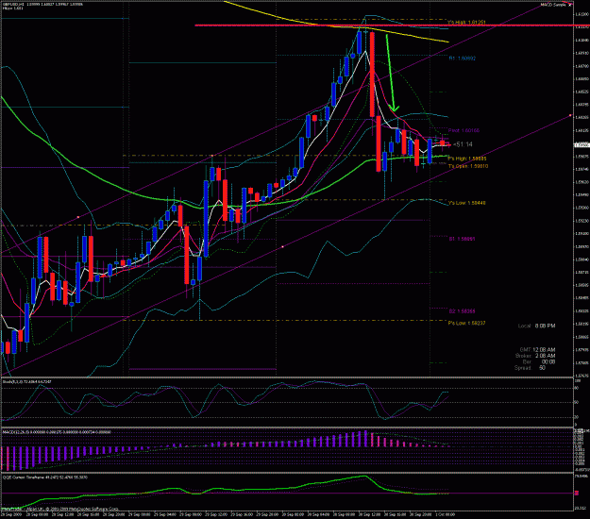The image size is (590, 519).
Task: Click the Y's Low: 1.58448 label
Action: tap(466, 203)
